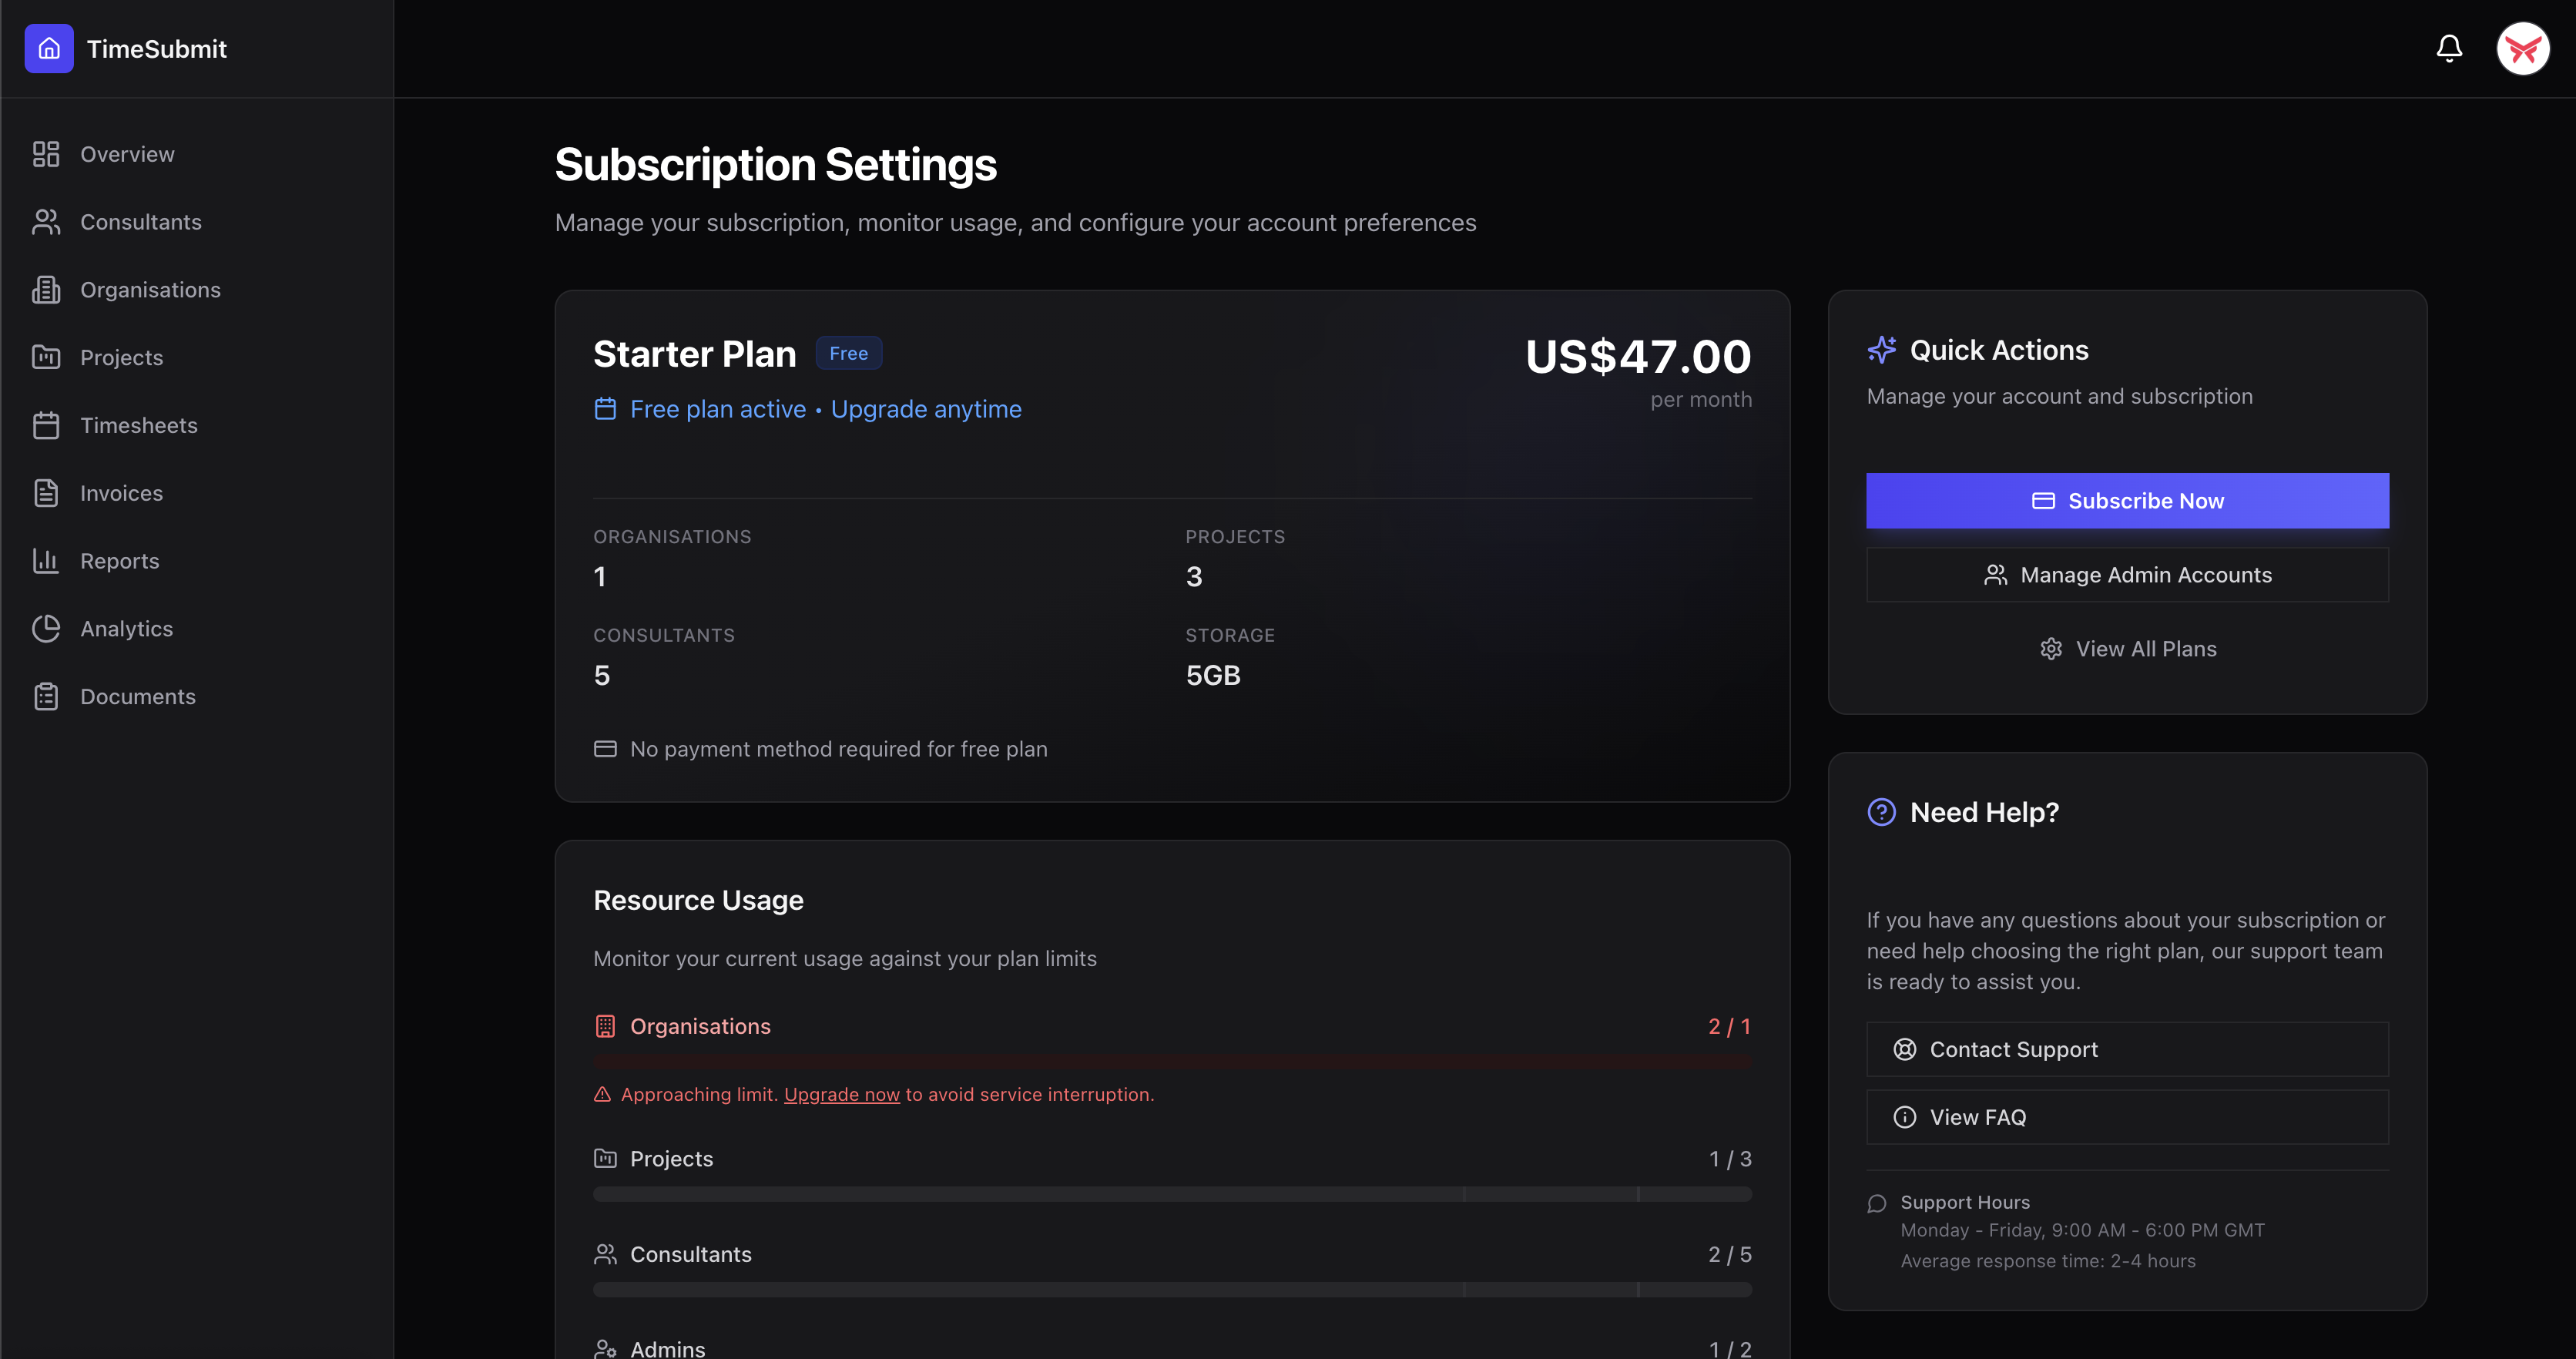The width and height of the screenshot is (2576, 1359).
Task: Click the Reports bar-chart icon
Action: [46, 561]
